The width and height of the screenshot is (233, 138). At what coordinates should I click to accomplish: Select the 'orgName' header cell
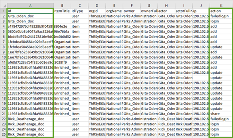114,11
